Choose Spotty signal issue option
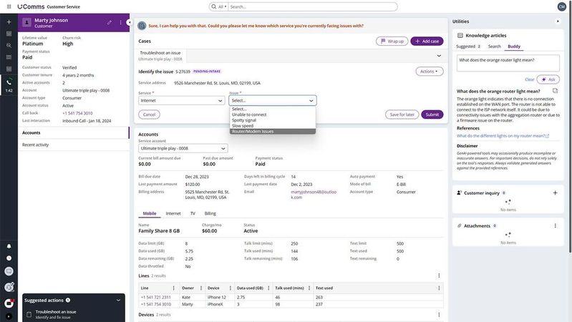Viewport: 572px width, 322px height. pos(272,120)
